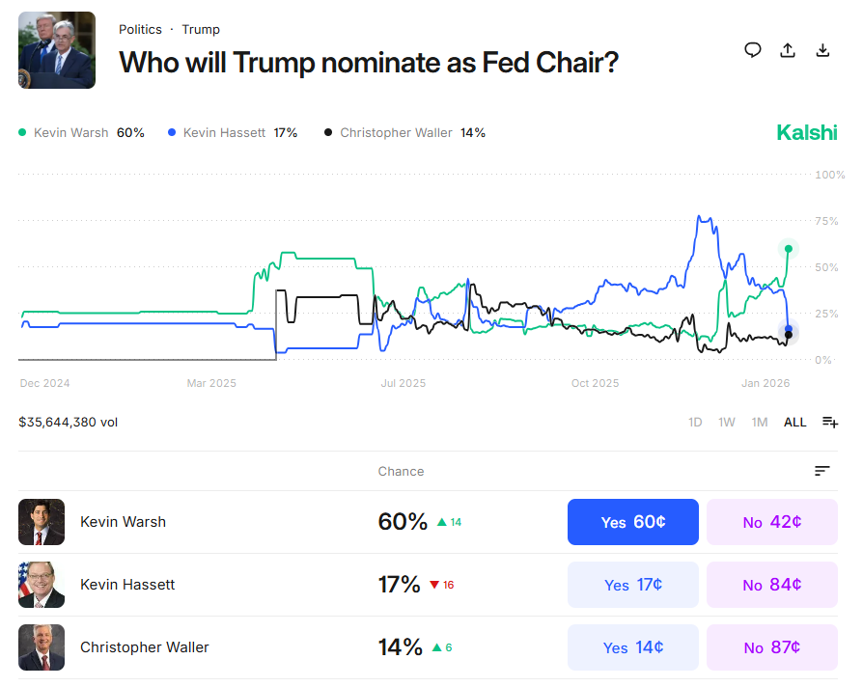This screenshot has height=687, width=863.
Task: Select the ALL time range
Action: coord(794,423)
